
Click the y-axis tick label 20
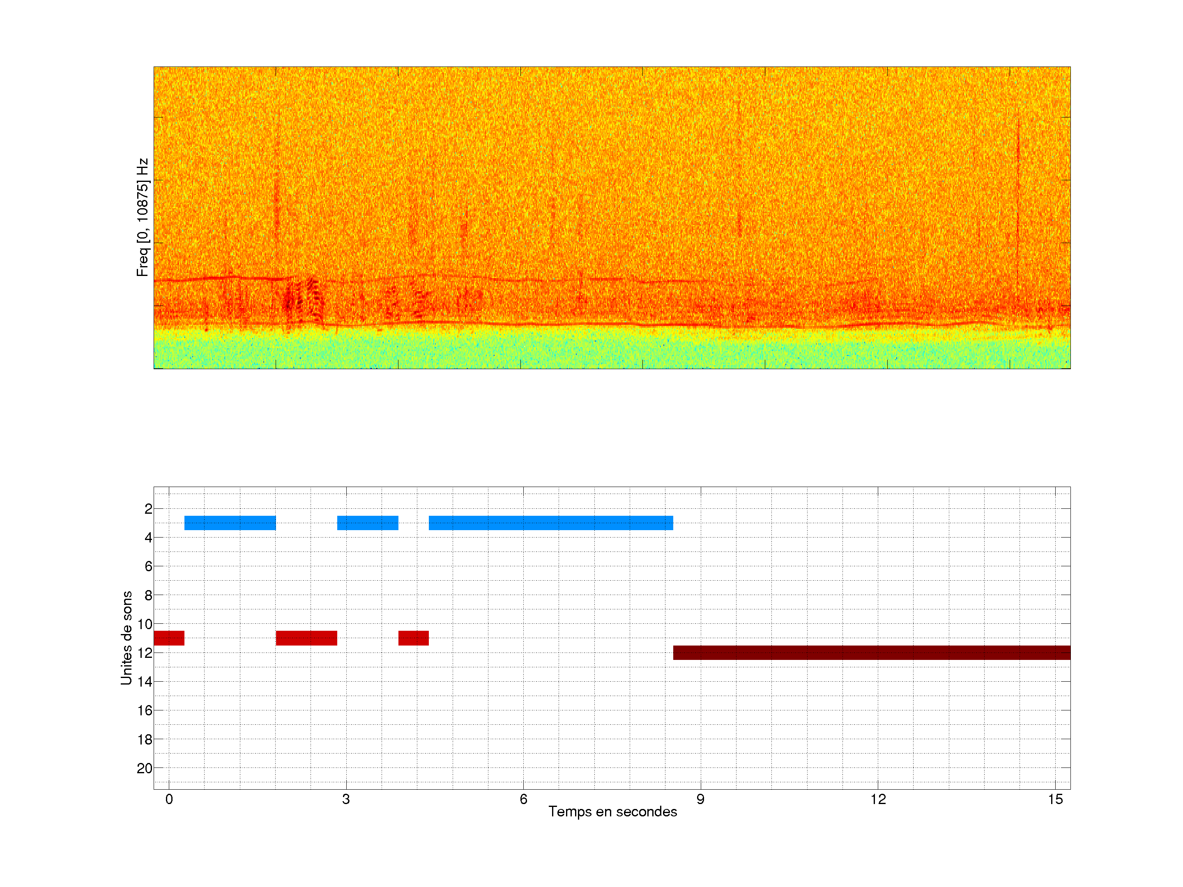tap(145, 768)
